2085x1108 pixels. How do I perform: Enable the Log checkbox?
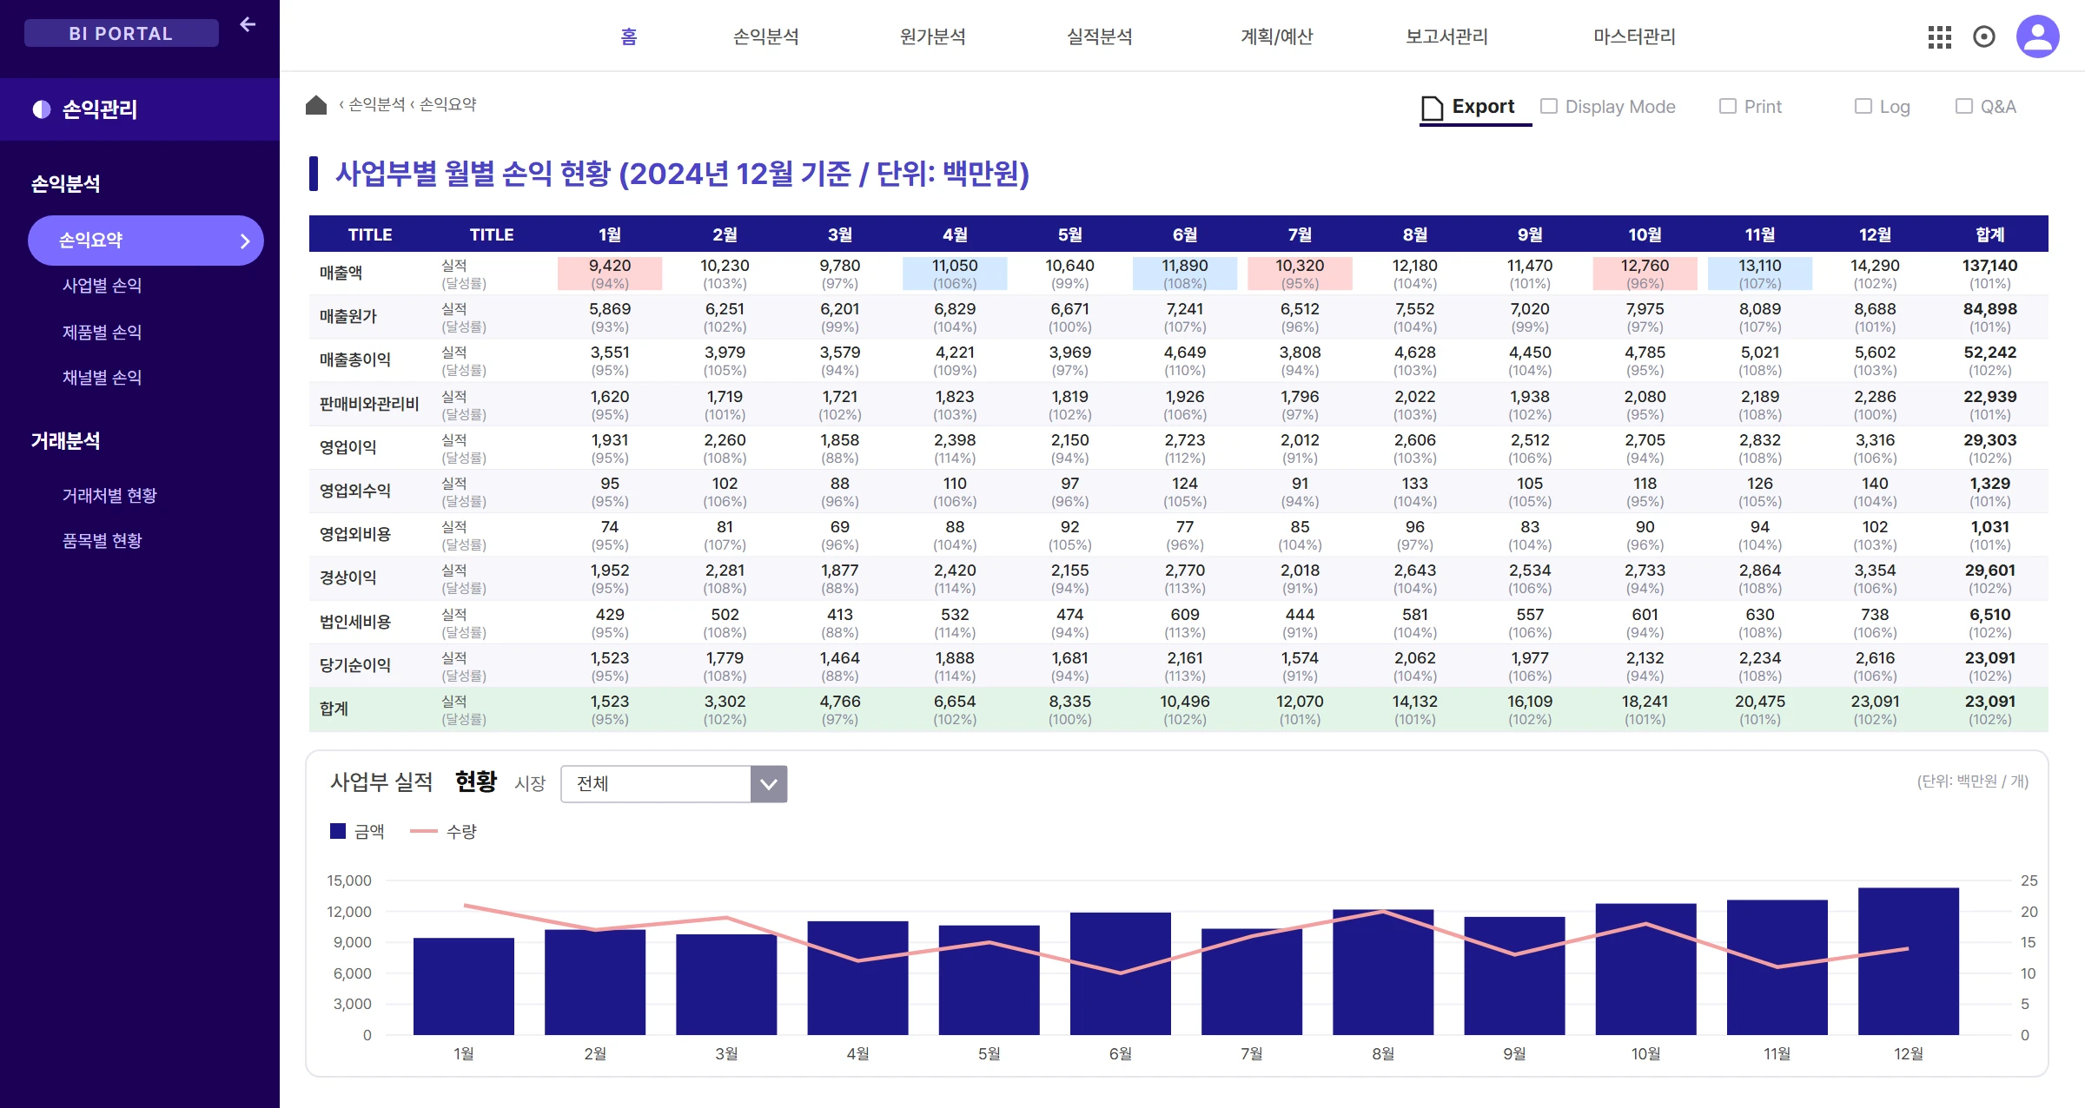click(1863, 106)
